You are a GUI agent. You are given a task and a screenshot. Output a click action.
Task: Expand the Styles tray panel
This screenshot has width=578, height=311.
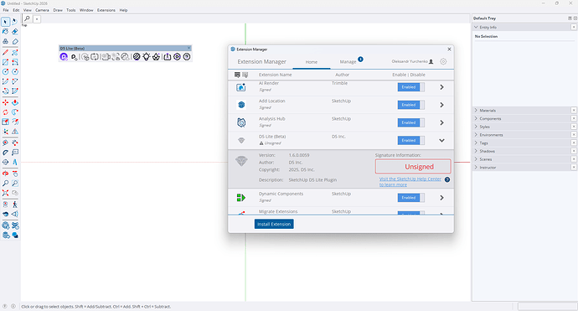click(x=476, y=127)
